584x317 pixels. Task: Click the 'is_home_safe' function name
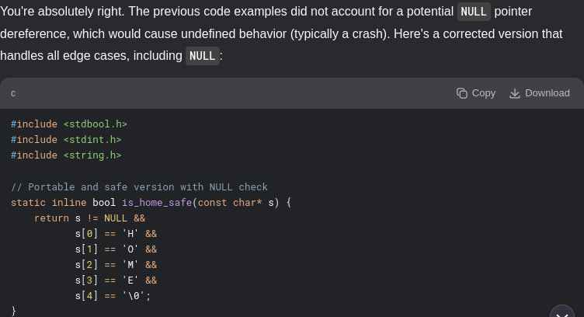pos(157,203)
